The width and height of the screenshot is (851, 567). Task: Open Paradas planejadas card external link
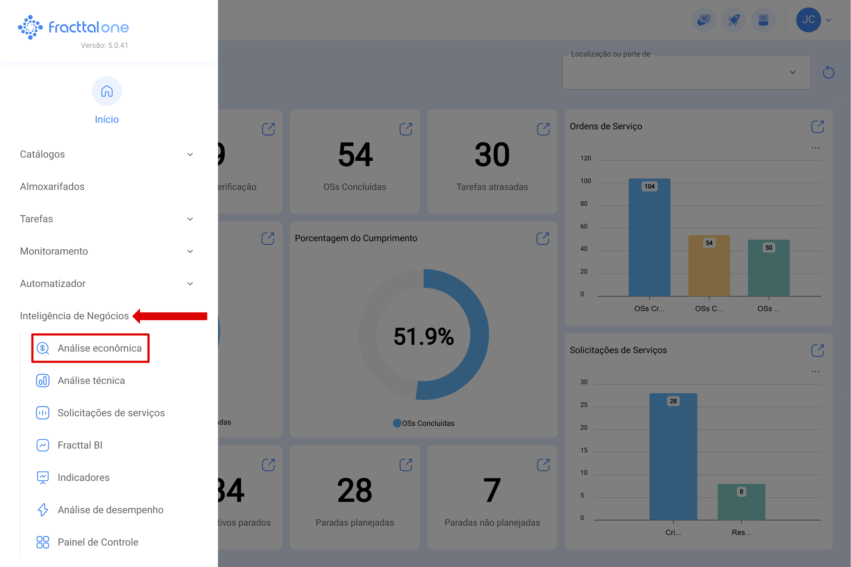tap(406, 465)
